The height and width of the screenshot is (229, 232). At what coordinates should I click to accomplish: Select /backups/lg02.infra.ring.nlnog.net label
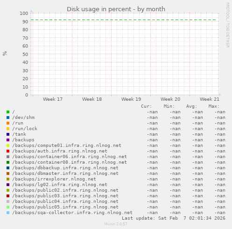(x=60, y=185)
